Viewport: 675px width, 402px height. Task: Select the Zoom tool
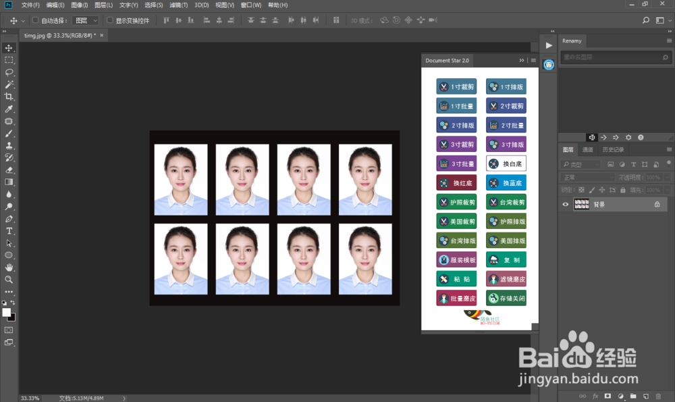click(x=9, y=278)
